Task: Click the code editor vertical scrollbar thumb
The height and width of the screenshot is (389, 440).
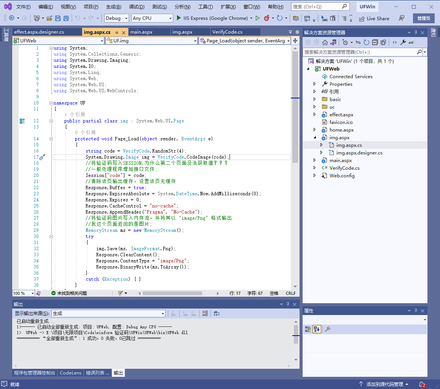Action: (x=295, y=107)
